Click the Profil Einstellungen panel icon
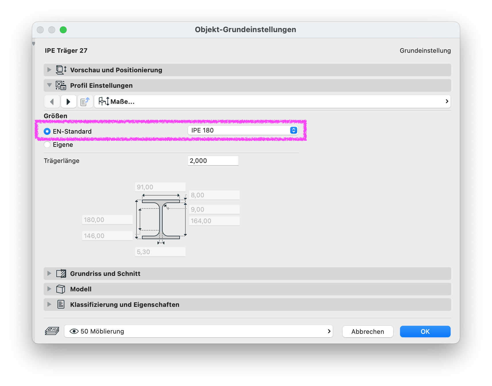492x386 pixels. click(61, 85)
